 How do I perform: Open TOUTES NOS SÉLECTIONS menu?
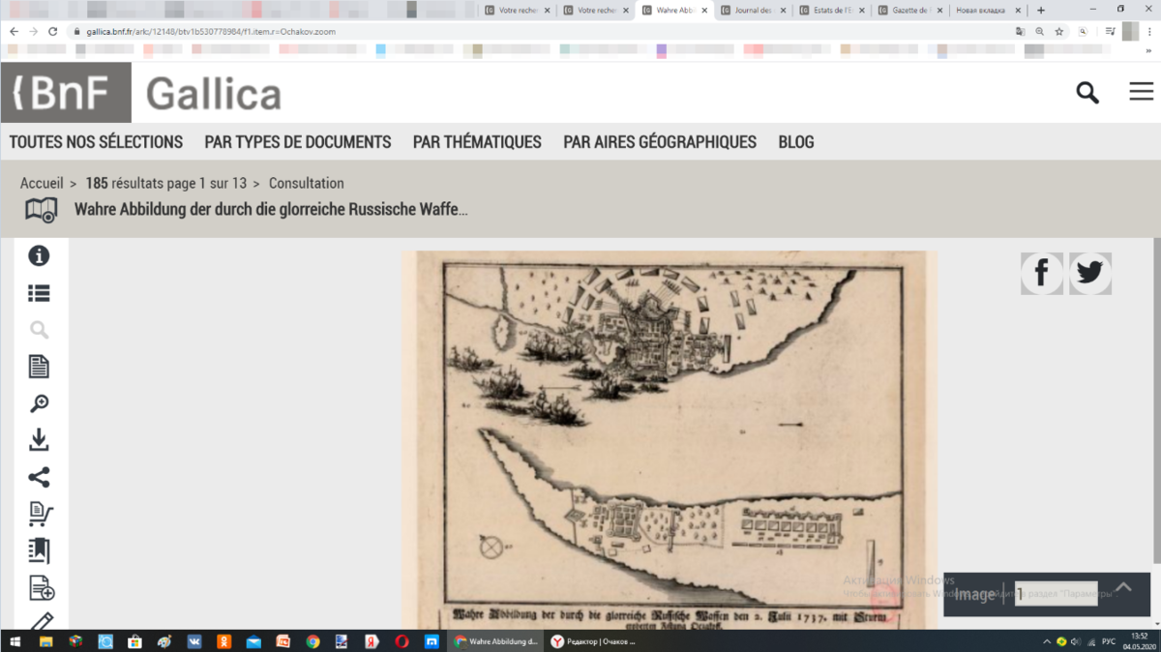pyautogui.click(x=96, y=142)
